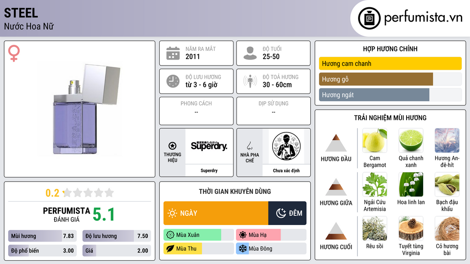Click the person icon beside Độ tuổi
Screen dimensions: 470x264
(x=250, y=53)
